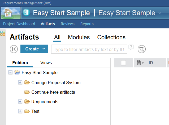The width and height of the screenshot is (169, 125).
Task: Open the mini dashboard sidebar icon
Action: tap(3, 33)
